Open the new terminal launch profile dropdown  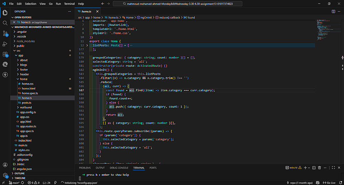309,168
